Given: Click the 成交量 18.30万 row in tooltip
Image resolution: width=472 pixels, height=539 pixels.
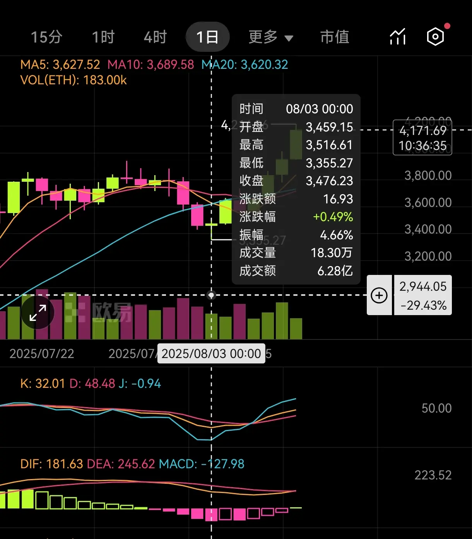Looking at the screenshot, I should point(296,252).
